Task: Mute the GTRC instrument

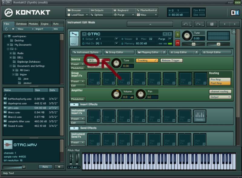Action: tap(178, 43)
